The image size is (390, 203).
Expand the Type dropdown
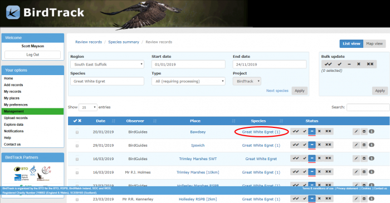pyautogui.click(x=188, y=81)
